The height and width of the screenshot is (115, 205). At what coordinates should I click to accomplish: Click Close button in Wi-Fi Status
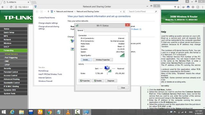pyautogui.click(x=123, y=88)
